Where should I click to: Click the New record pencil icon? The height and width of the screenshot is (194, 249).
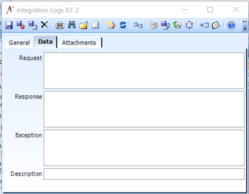111,25
